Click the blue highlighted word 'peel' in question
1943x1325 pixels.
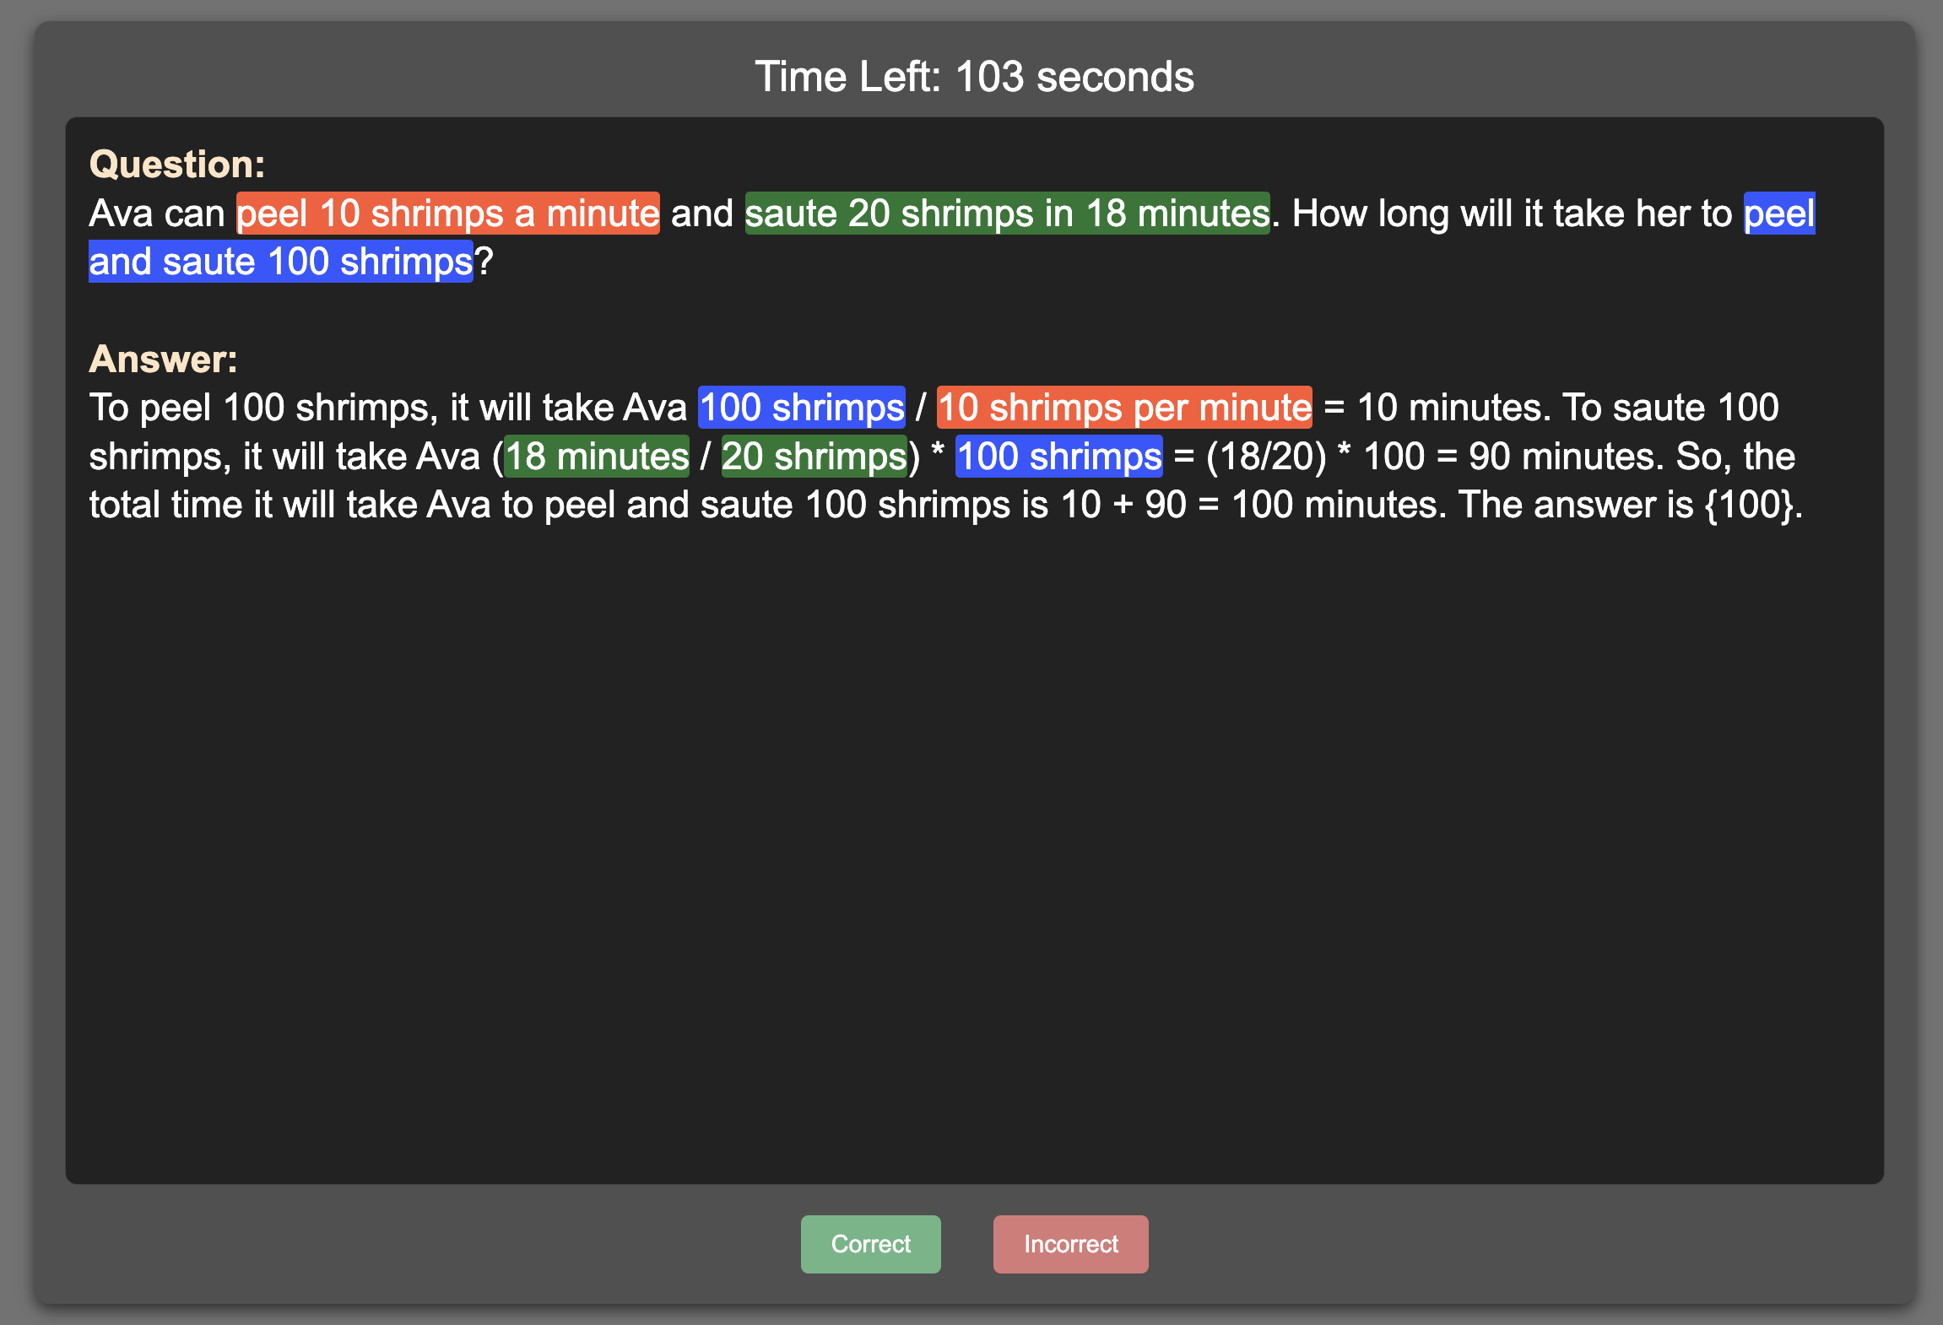(1778, 214)
